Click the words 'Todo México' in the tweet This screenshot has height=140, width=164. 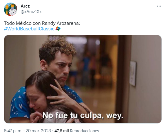(x=18, y=23)
